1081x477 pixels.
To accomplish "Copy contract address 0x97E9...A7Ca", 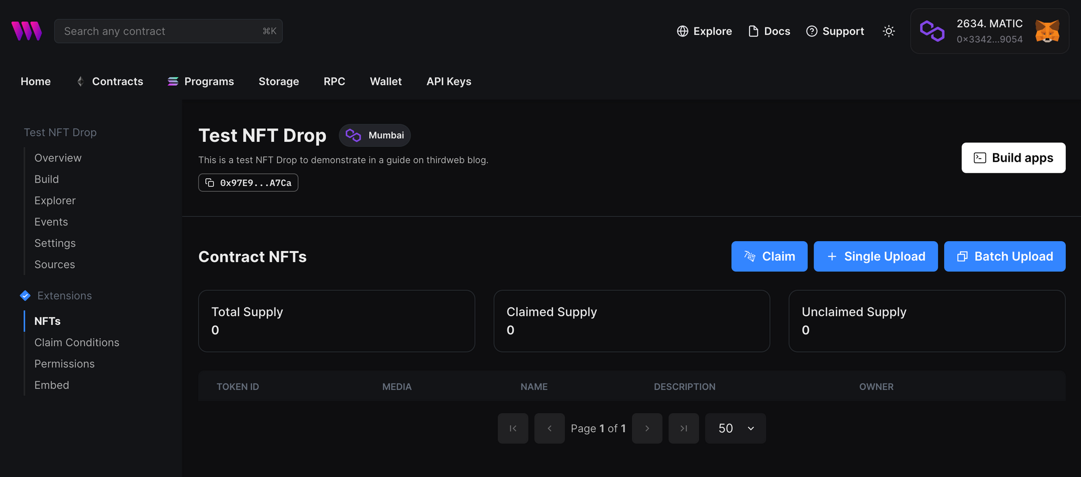I will click(248, 182).
